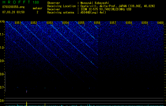Click the red-pink meteor echo near 0.67 kHz
Image resolution: width=166 pixels, height=106 pixels.
(x=27, y=91)
